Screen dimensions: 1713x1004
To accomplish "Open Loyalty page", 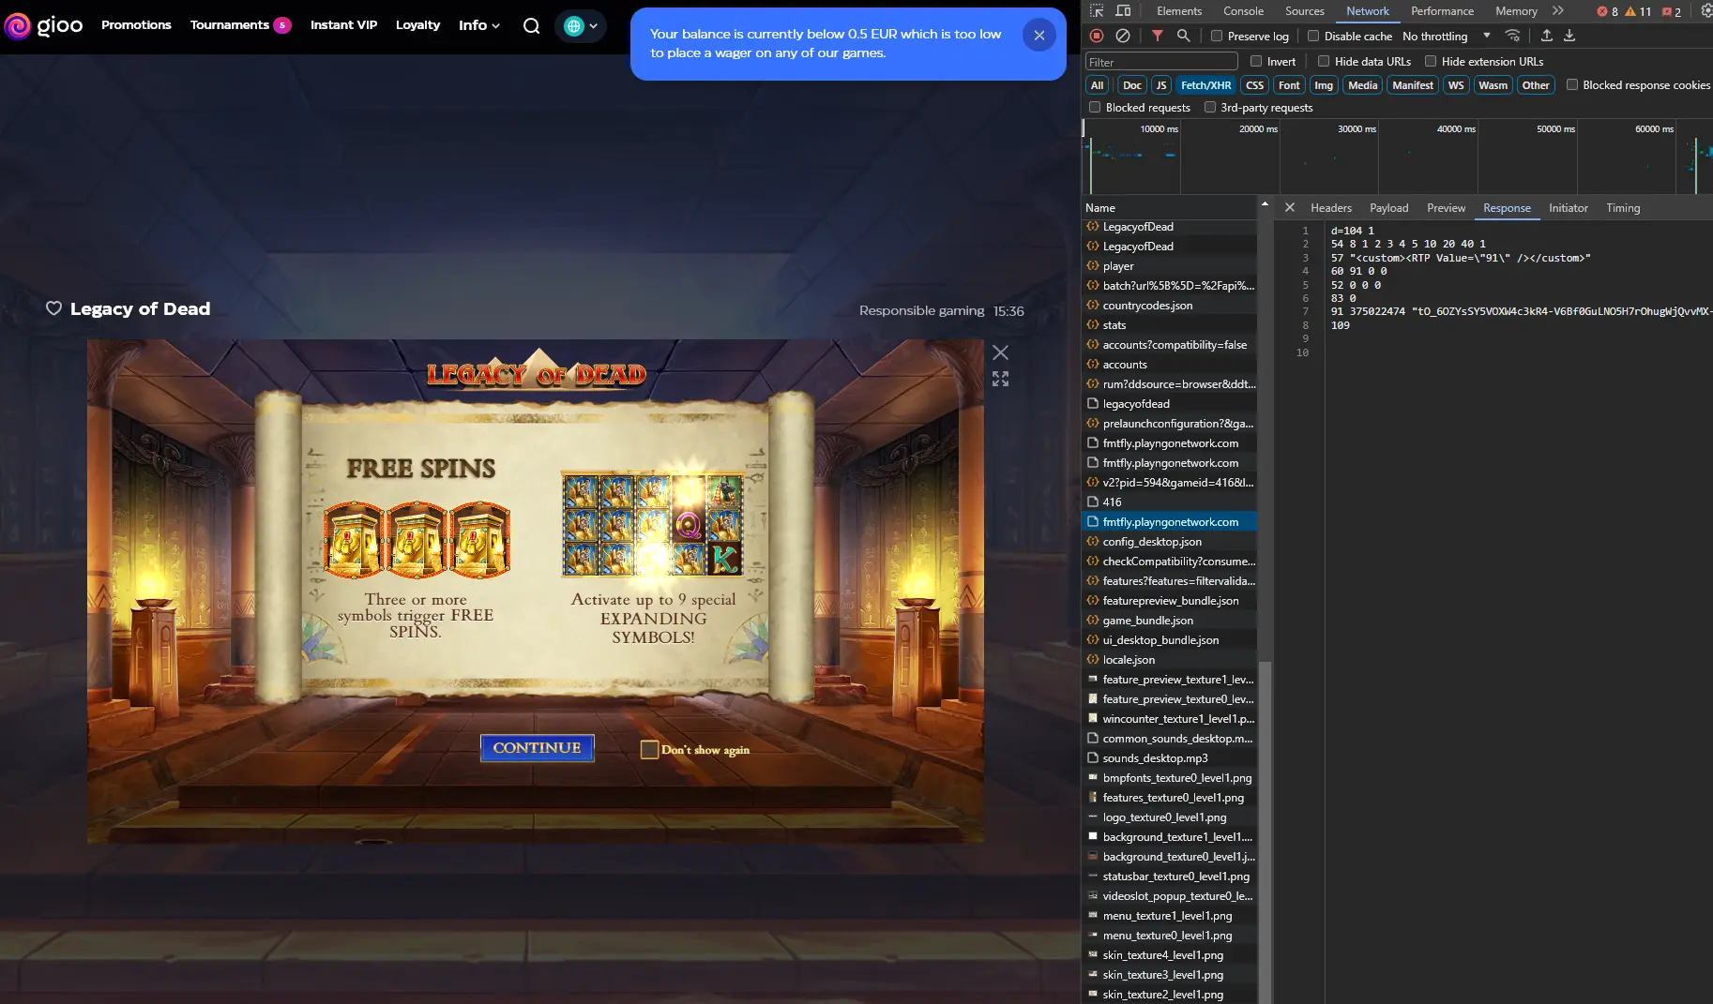I will click(x=417, y=25).
